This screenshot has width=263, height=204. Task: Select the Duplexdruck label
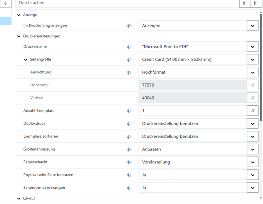pos(34,124)
